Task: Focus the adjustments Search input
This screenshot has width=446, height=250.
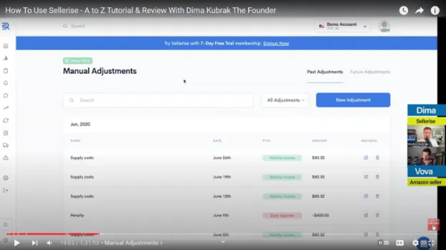Action: click(158, 100)
